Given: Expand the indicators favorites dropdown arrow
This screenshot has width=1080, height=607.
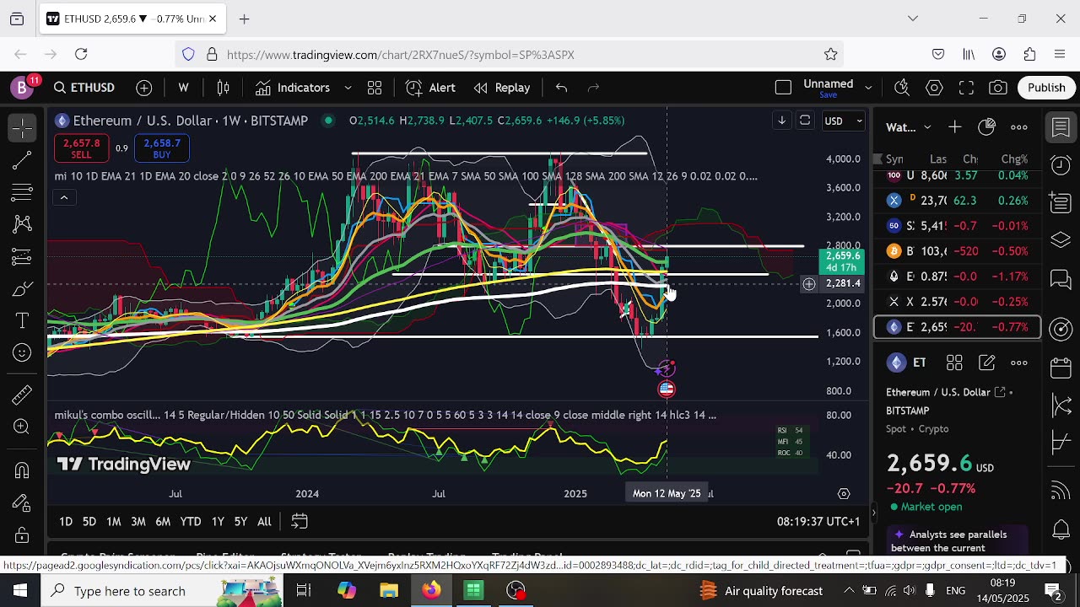Looking at the screenshot, I should point(348,88).
